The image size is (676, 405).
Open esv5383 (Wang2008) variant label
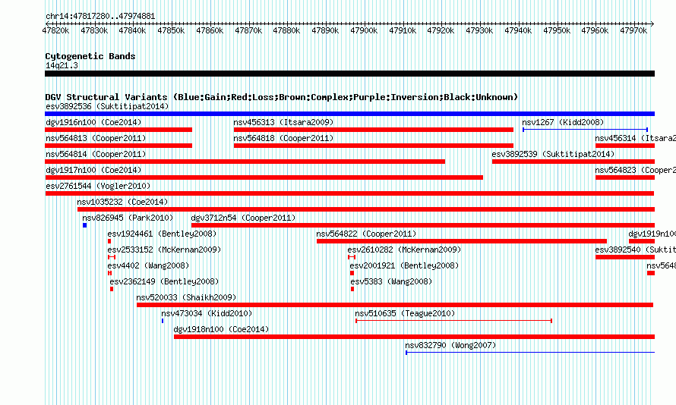391,281
